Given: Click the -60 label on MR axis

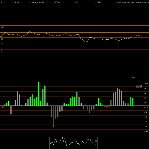Looking at the screenshot, I should pos(145,122).
